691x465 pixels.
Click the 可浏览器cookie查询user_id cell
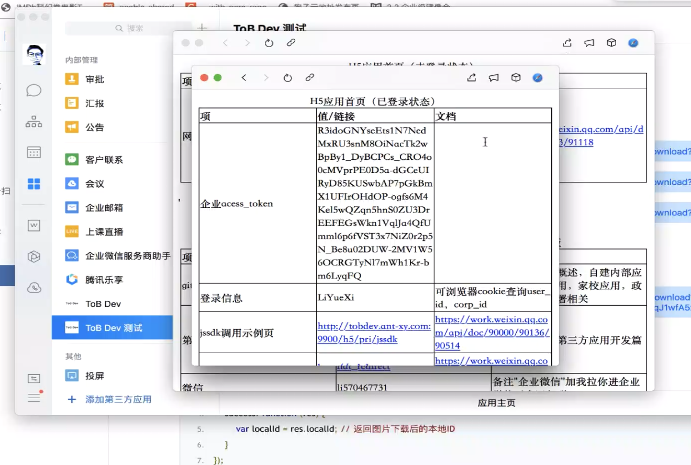493,298
